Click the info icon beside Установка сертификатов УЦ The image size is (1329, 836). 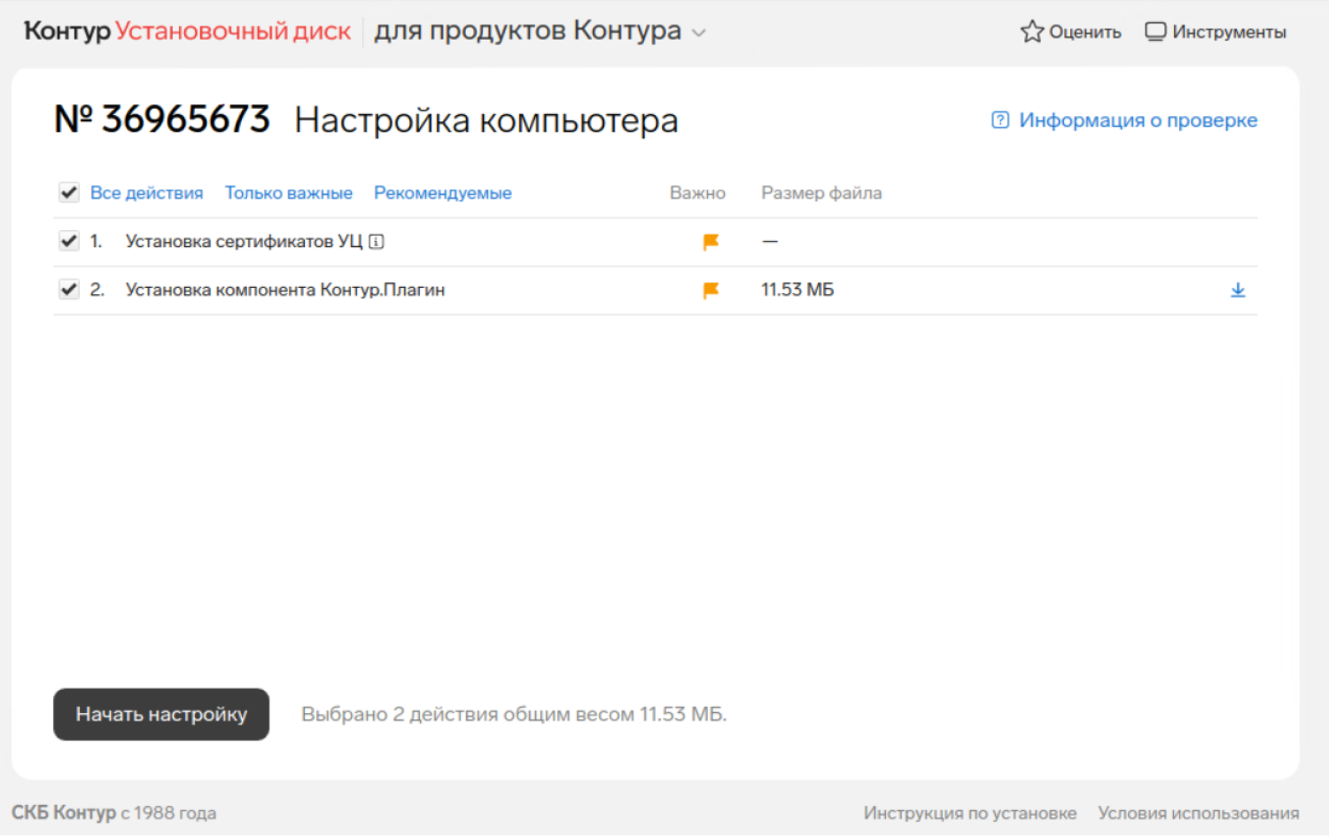click(x=377, y=241)
